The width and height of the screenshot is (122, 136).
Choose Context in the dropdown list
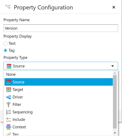click(59, 127)
